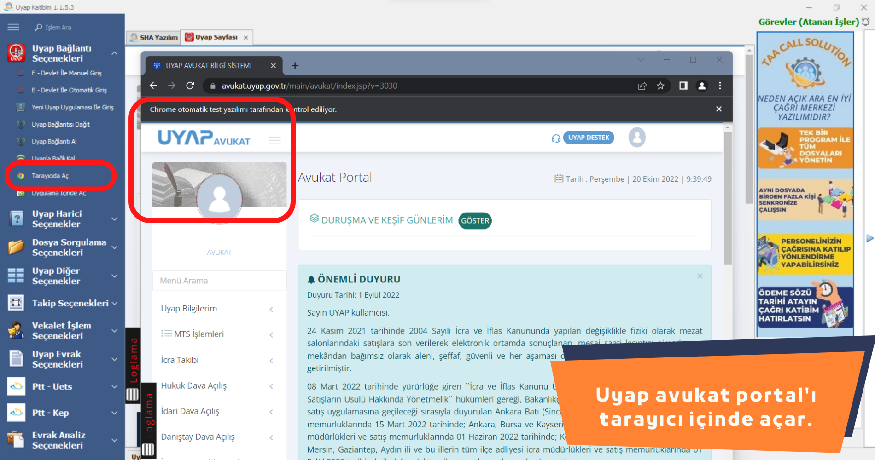Image resolution: width=875 pixels, height=460 pixels.
Task: Click the avukat.uyap.gov.tr address bar
Action: (x=419, y=86)
